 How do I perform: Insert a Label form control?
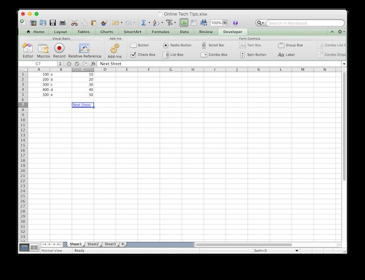(x=286, y=55)
